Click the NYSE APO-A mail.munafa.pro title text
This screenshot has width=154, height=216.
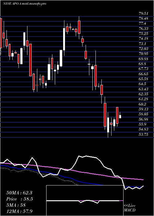point(24,4)
